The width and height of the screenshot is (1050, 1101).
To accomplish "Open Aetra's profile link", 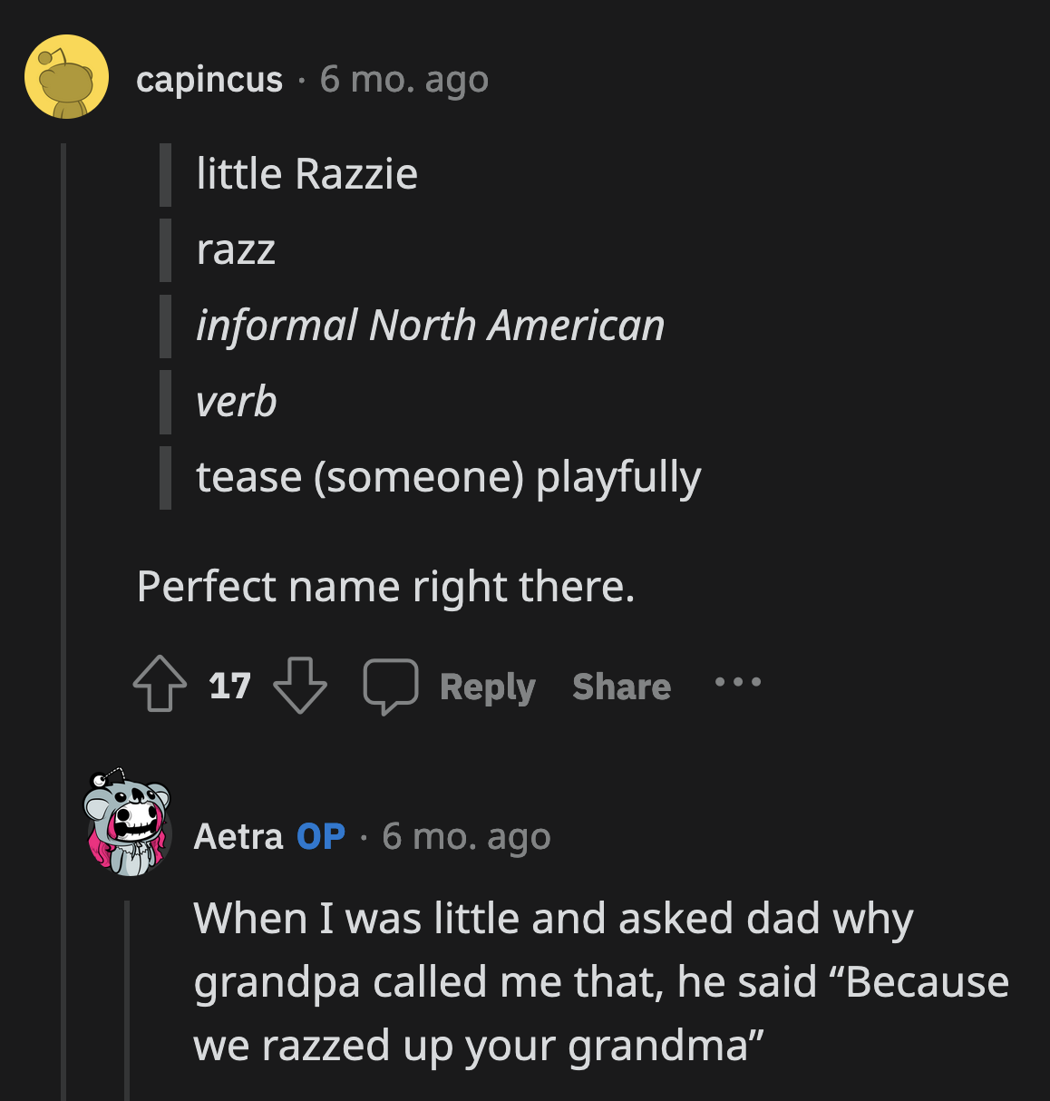I will point(239,835).
